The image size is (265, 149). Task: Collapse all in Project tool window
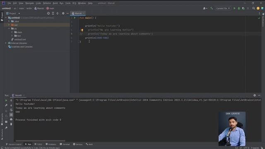tap(57, 13)
